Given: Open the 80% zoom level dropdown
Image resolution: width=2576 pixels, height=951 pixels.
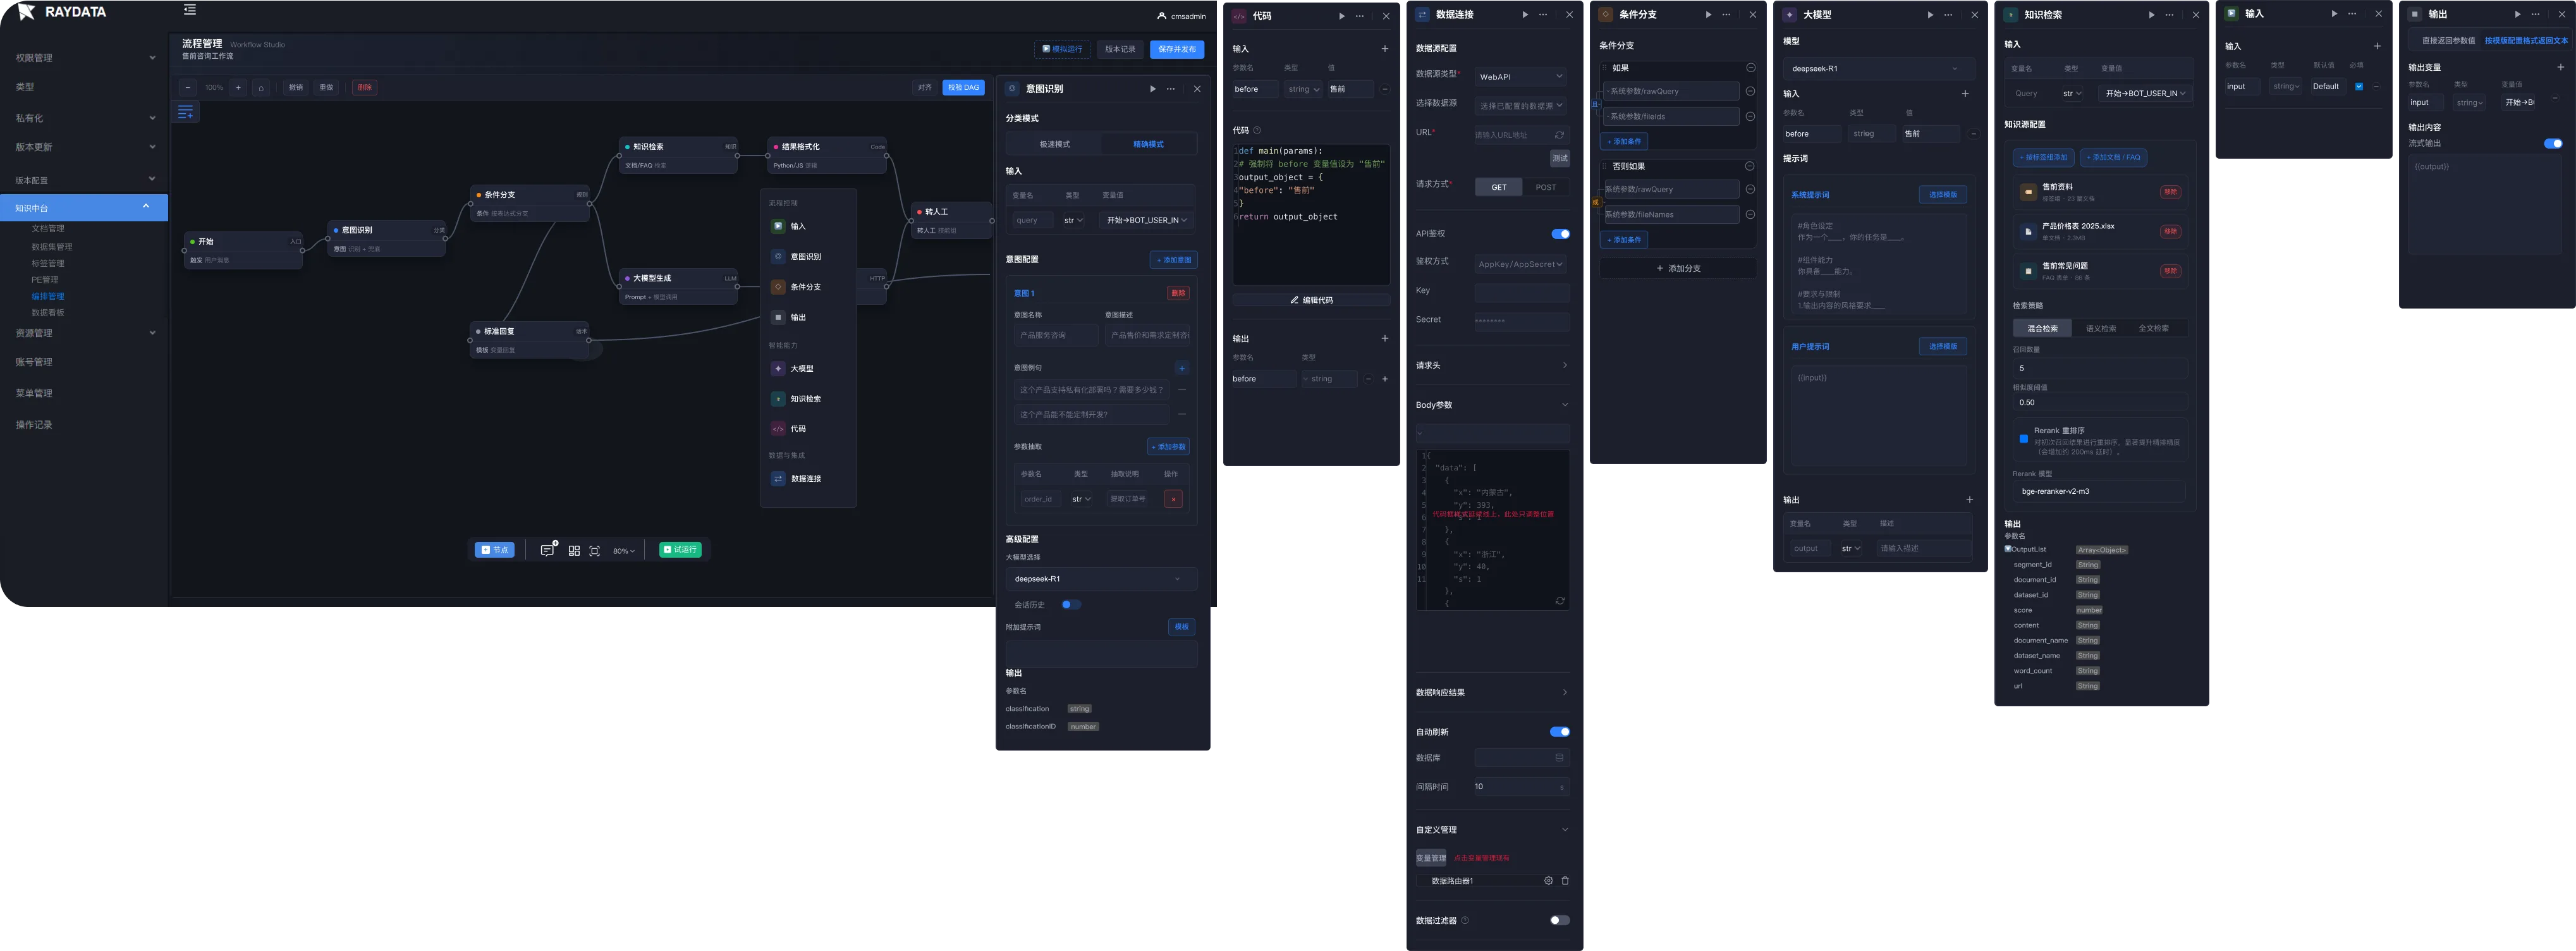Looking at the screenshot, I should [624, 551].
